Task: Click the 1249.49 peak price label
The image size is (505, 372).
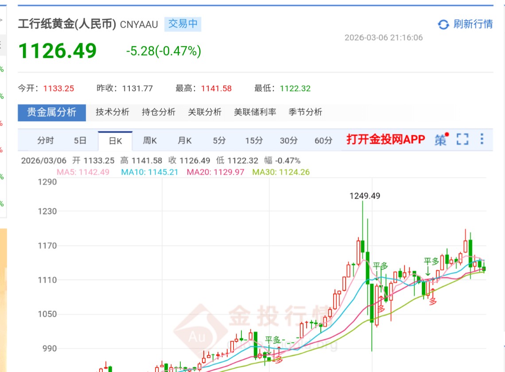Action: tap(365, 196)
